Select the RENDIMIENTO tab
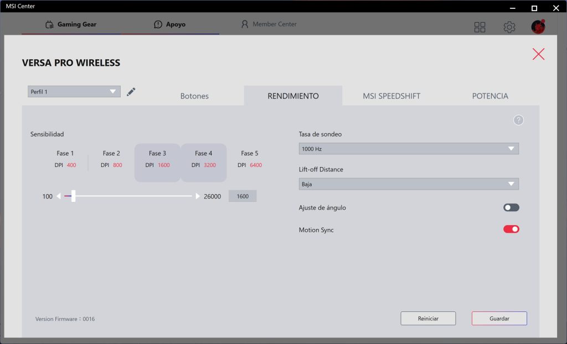This screenshot has height=344, width=567. pos(293,96)
